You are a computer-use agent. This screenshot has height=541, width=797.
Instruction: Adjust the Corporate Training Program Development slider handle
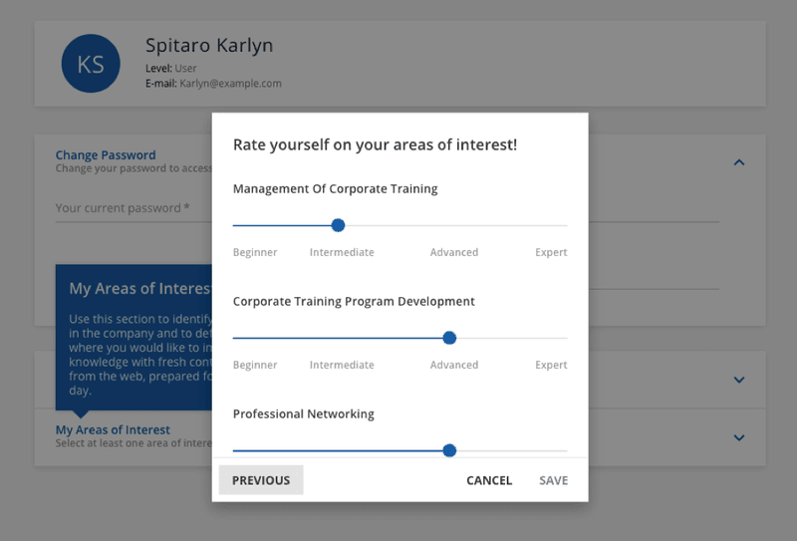(449, 338)
